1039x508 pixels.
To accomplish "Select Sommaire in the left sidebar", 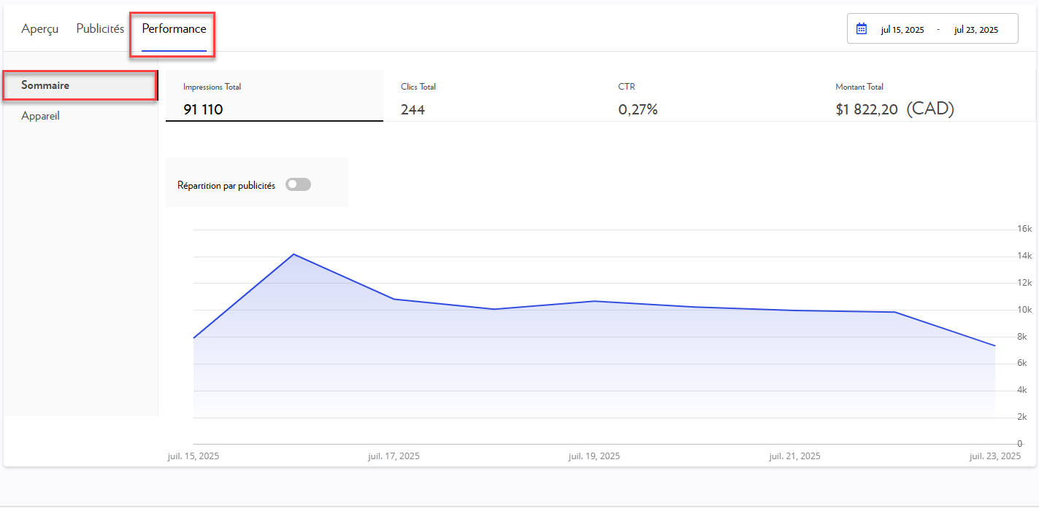I will point(45,85).
